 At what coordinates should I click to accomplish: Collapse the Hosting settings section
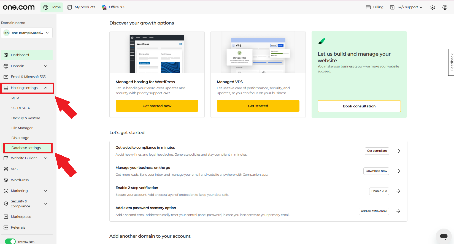27,88
